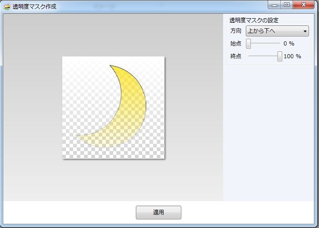Screen dimensions: 319x228
Task: Minimize the 透明度マスク作成 window
Action: pos(274,5)
